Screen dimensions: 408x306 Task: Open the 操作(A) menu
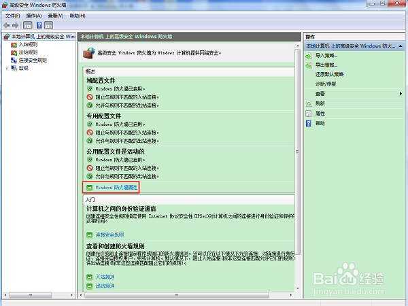pos(34,16)
